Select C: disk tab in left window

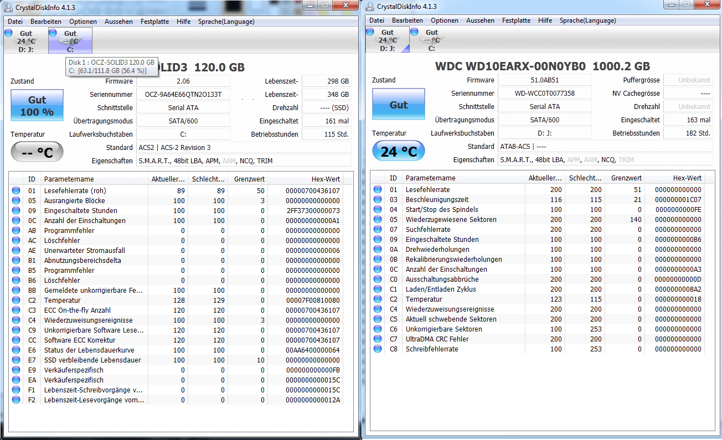(x=70, y=41)
